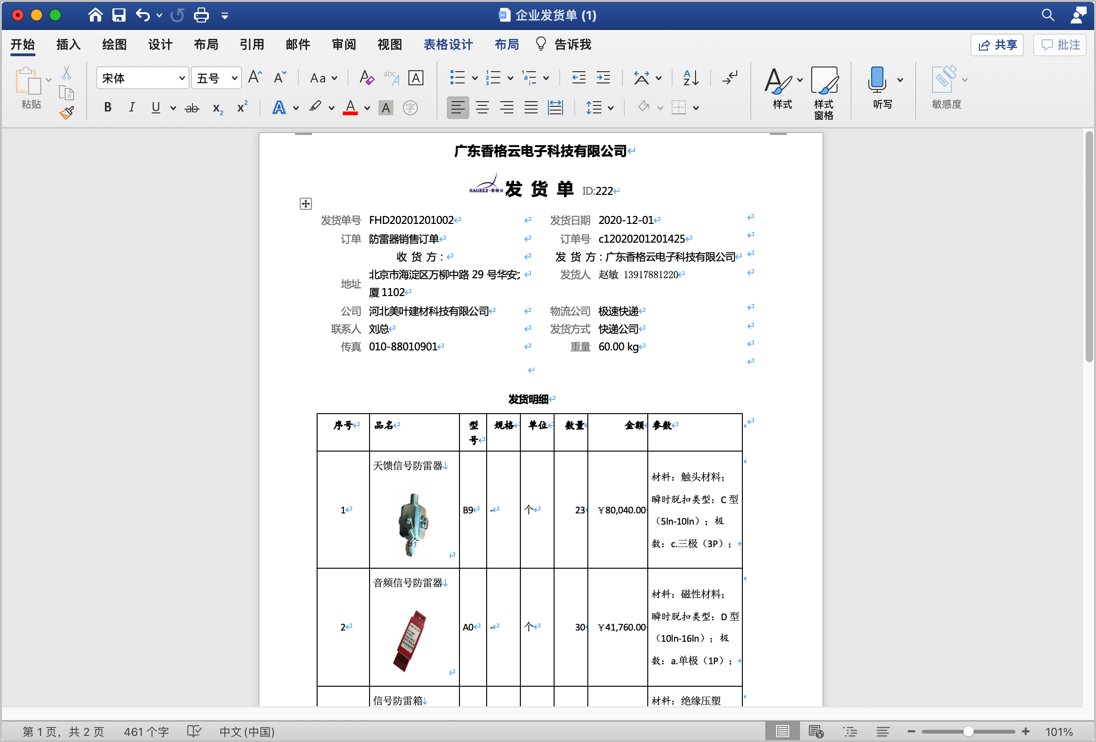Image resolution: width=1096 pixels, height=742 pixels.
Task: Expand bullets list dropdown arrow
Action: pos(474,78)
